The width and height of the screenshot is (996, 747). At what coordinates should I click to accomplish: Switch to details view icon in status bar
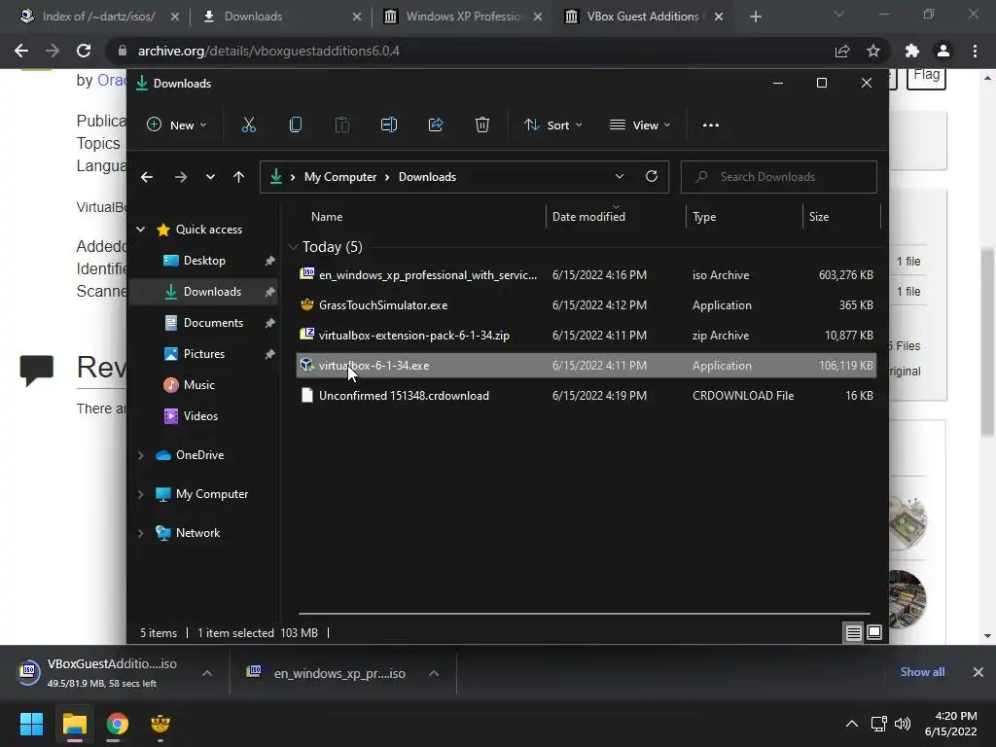click(x=853, y=632)
